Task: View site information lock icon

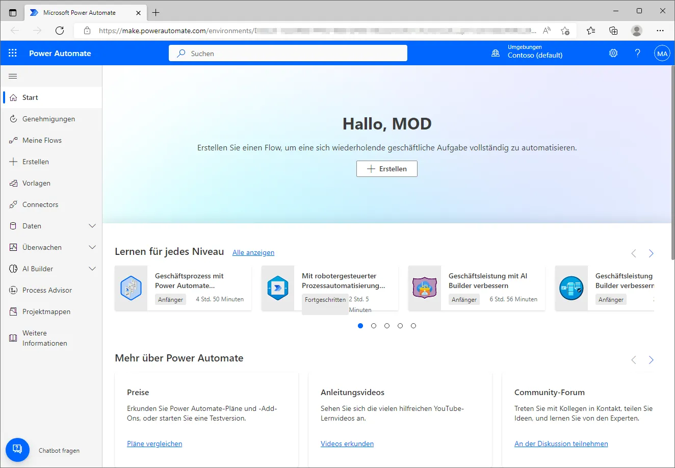Action: 87,31
